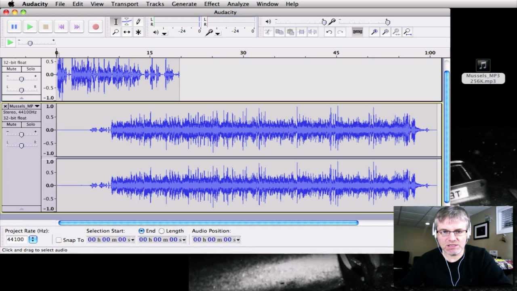
Task: Skip to end of the project
Action: (x=77, y=27)
